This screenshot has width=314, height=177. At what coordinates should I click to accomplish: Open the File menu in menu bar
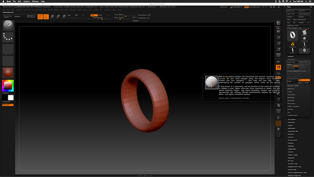click(x=14, y=1)
